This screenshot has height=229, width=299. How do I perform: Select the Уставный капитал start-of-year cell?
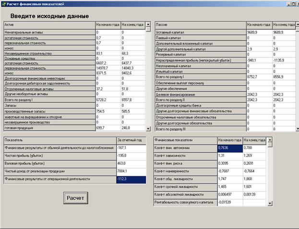259,32
